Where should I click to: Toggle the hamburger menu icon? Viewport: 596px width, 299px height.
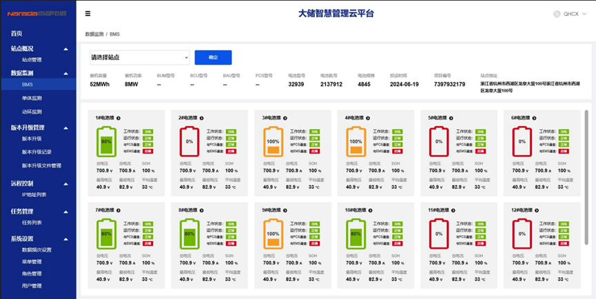(88, 14)
